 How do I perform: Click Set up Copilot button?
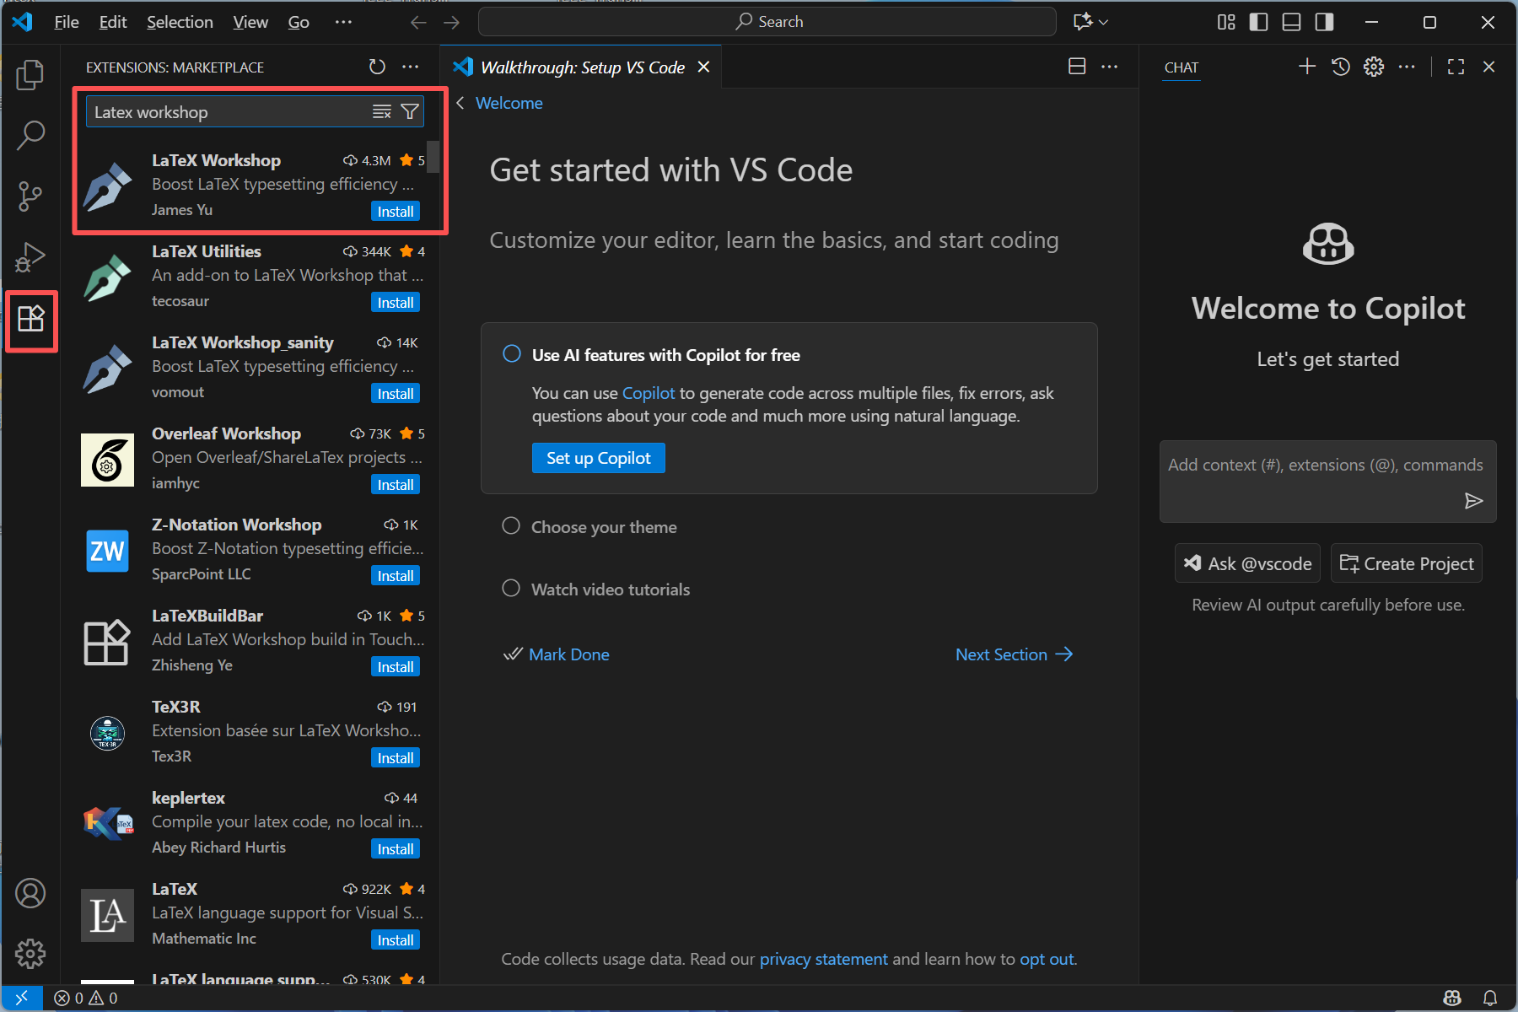599,458
